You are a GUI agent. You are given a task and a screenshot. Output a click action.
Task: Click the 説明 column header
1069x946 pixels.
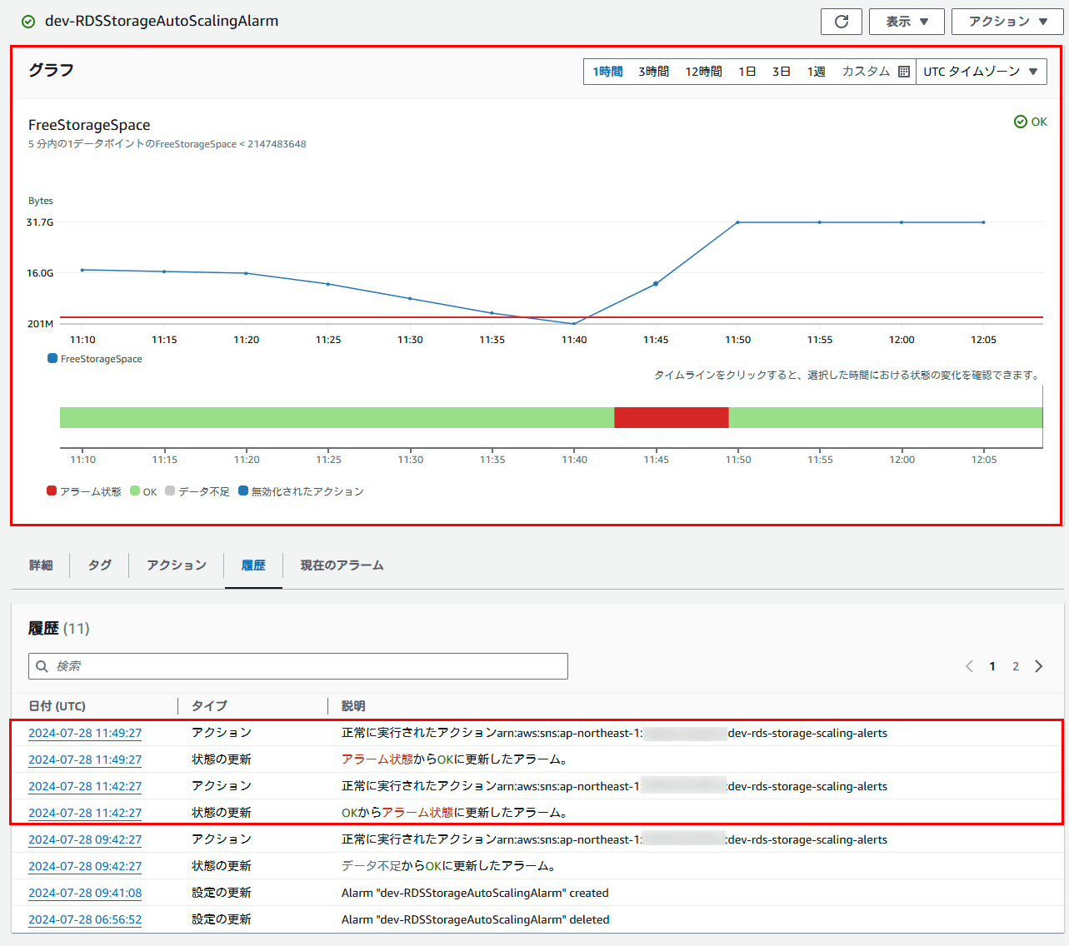353,706
